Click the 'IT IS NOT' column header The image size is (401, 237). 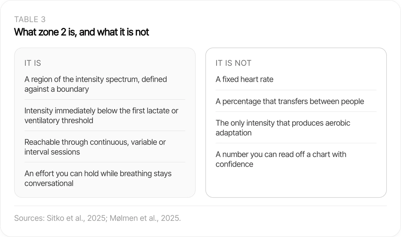pyautogui.click(x=234, y=63)
